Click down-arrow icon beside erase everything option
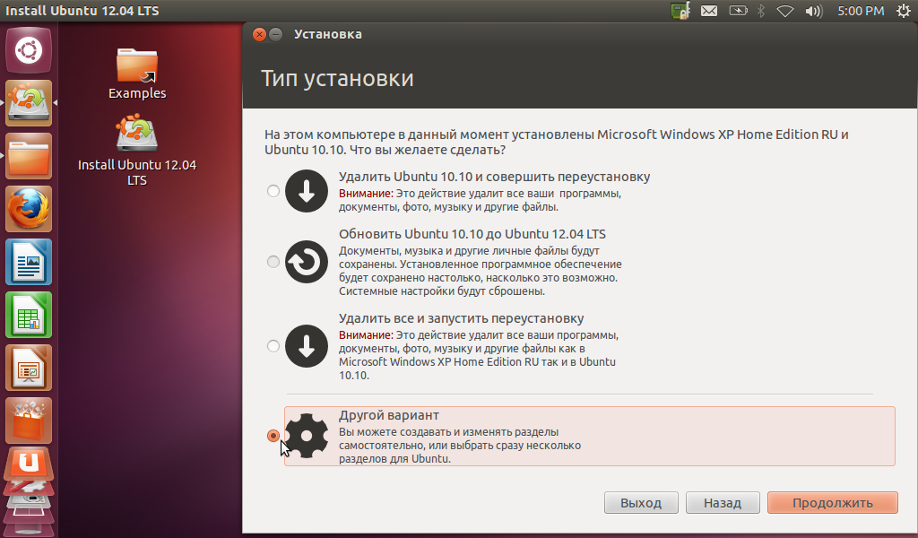The width and height of the screenshot is (918, 538). tap(307, 346)
